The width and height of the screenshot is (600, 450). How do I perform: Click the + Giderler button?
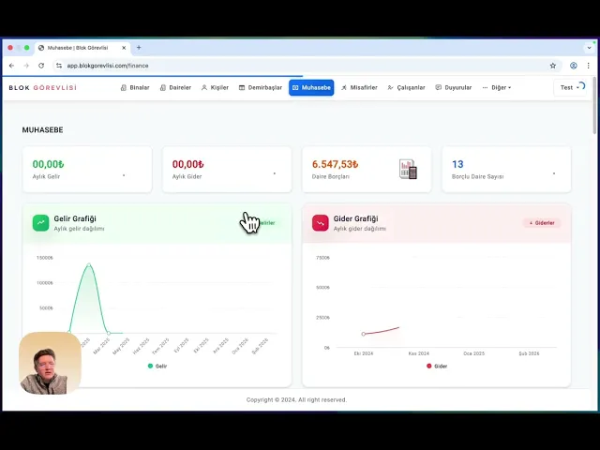(542, 223)
